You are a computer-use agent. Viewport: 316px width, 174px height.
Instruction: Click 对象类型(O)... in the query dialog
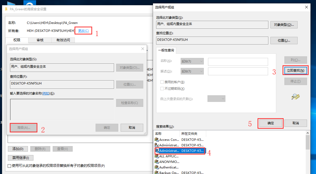coord(284,25)
